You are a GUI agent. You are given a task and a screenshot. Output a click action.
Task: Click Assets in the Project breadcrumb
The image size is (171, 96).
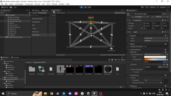coord(29,62)
